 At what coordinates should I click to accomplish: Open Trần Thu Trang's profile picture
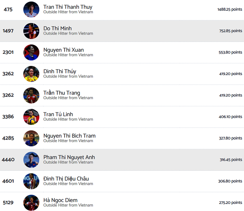pos(31,95)
